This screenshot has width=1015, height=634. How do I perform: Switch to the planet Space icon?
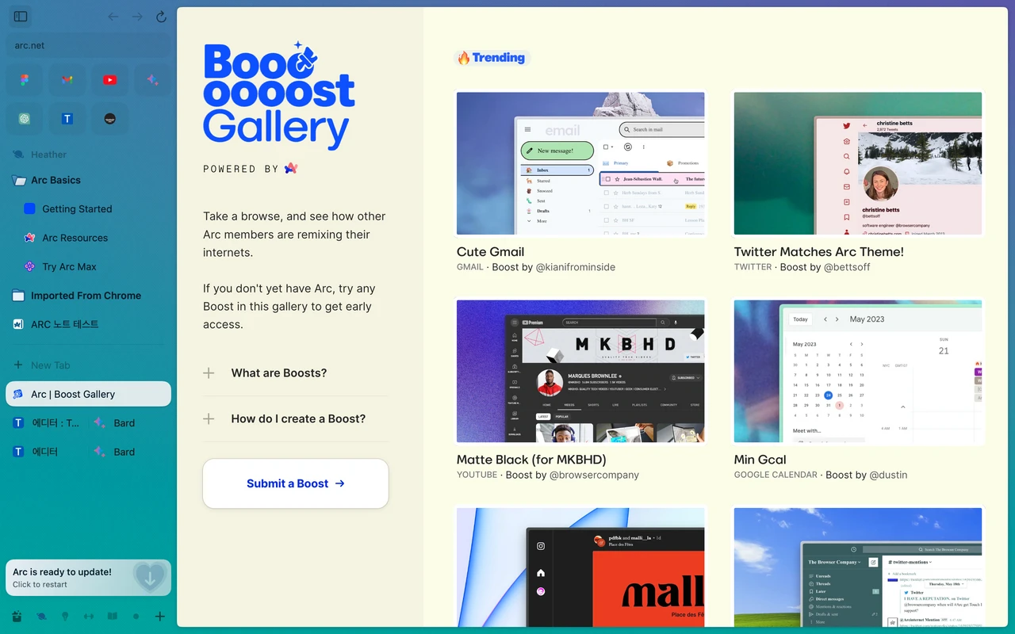(x=41, y=617)
